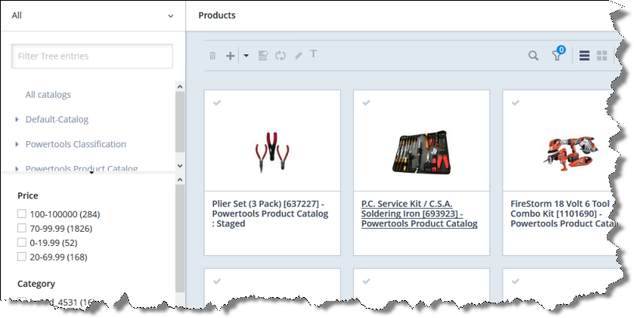Open the Plier Set (3 Pack) title
This screenshot has width=634, height=318.
[270, 213]
